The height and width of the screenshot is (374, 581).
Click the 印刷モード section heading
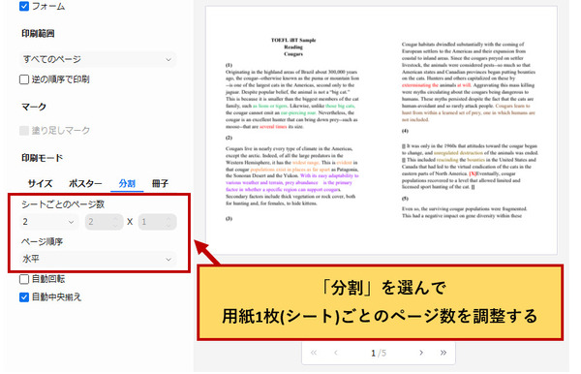[x=42, y=158]
